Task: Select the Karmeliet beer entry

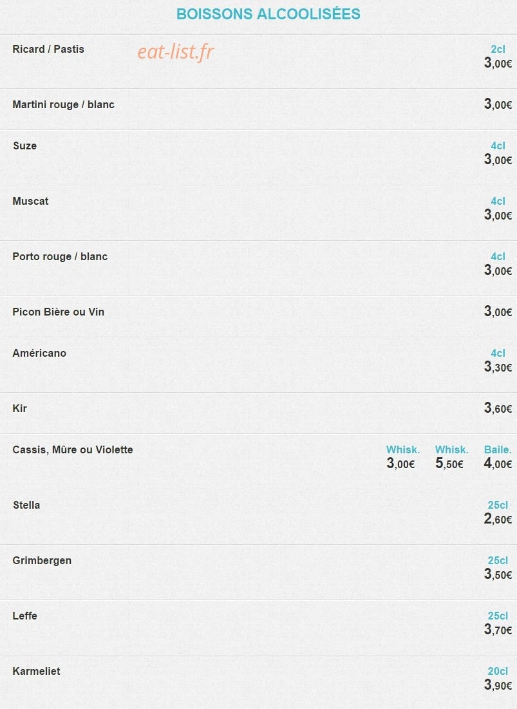Action: pos(36,671)
